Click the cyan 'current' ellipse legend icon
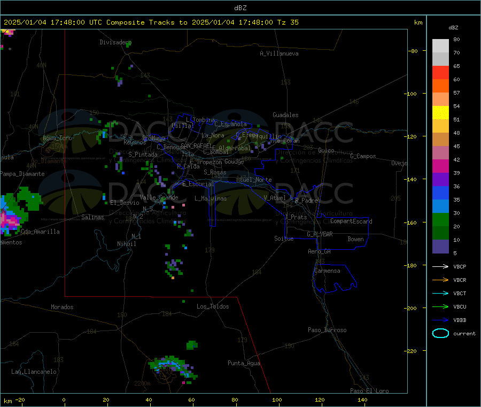Screen dimensions: 481x407 (x=440, y=333)
